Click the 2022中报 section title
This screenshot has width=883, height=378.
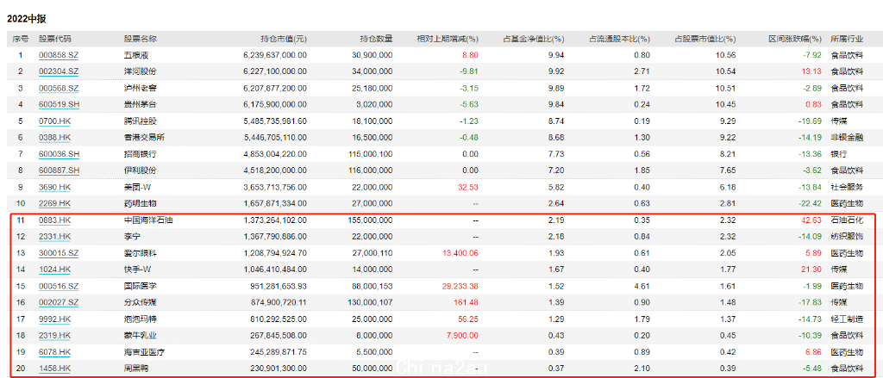(27, 18)
